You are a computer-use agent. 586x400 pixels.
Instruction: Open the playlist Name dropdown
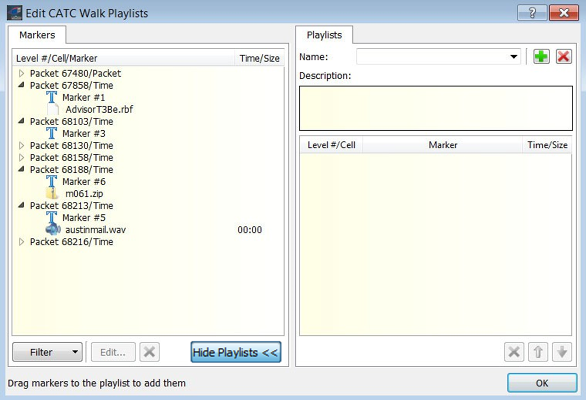pyautogui.click(x=514, y=57)
